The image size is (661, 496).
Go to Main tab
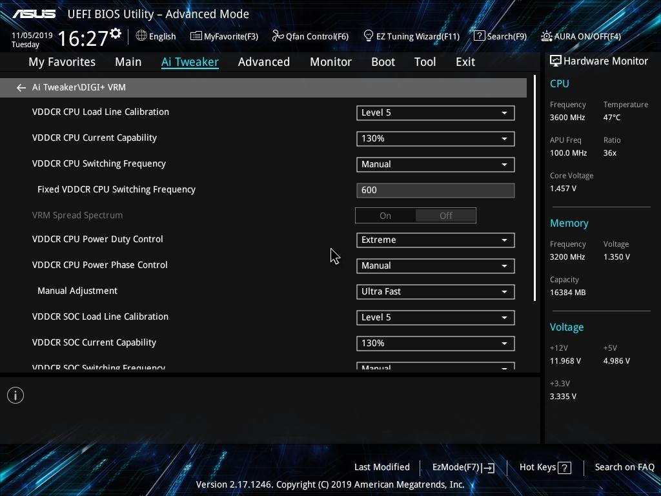tap(128, 62)
